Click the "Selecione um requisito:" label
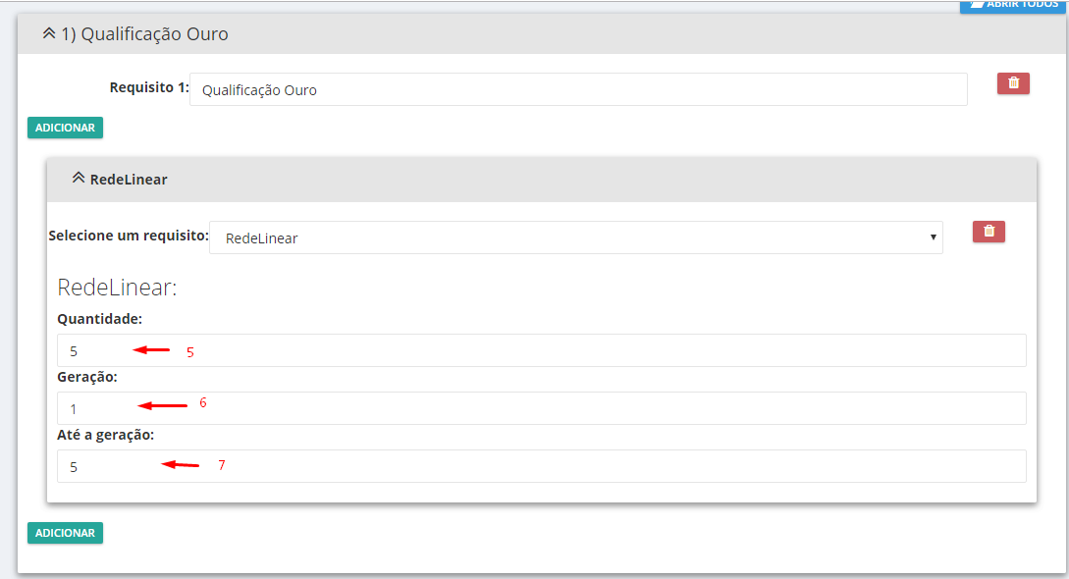Image resolution: width=1069 pixels, height=579 pixels. coord(128,237)
